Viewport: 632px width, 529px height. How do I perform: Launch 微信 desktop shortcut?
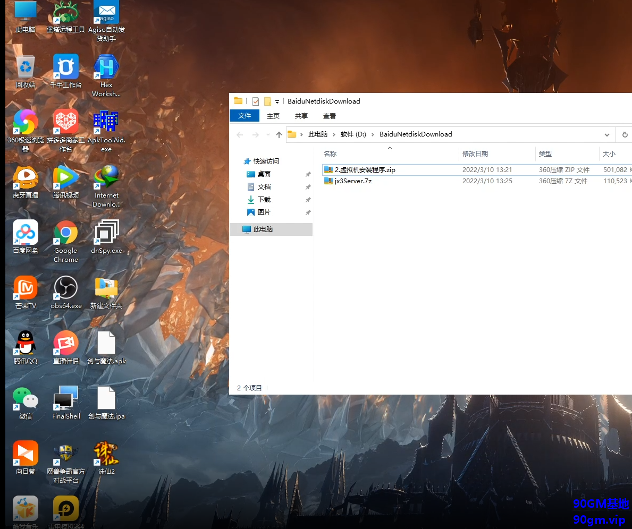pyautogui.click(x=26, y=403)
